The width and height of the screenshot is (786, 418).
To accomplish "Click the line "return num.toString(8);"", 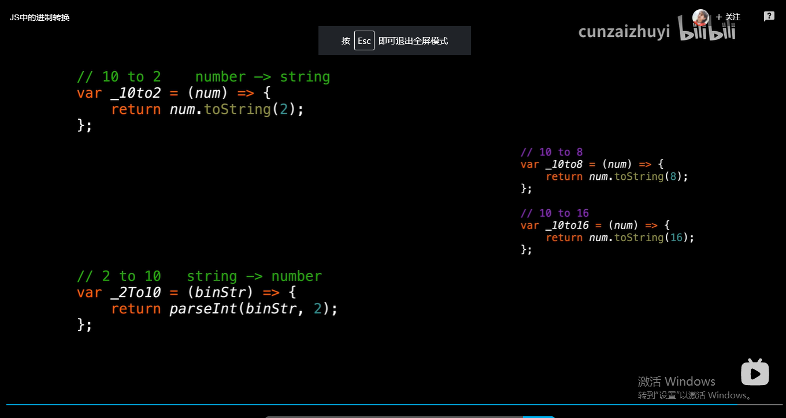I will [x=617, y=176].
